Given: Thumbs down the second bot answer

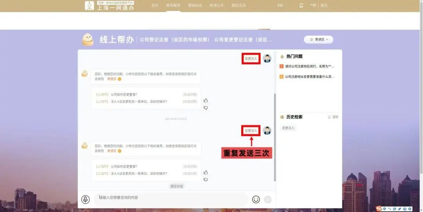Looking at the screenshot, I should point(206,180).
